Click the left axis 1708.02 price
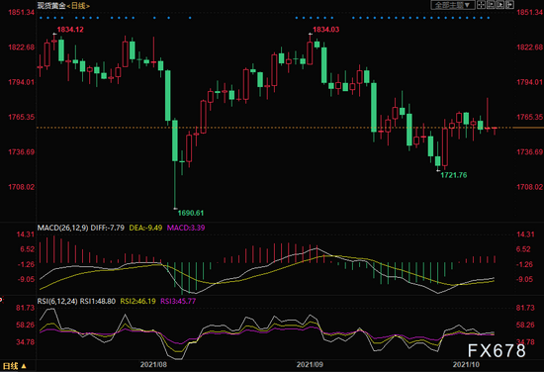 point(22,187)
